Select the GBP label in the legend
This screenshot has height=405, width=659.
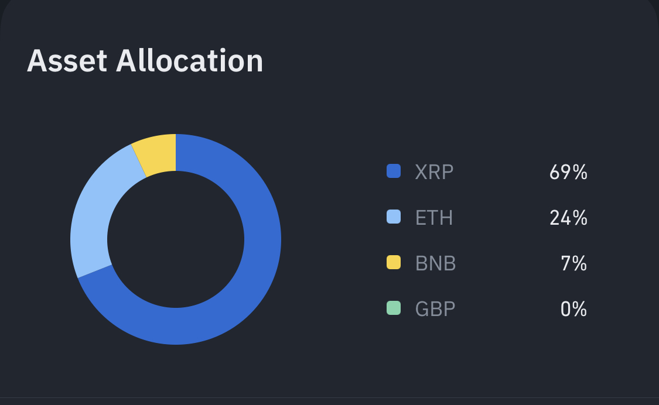[x=435, y=308]
